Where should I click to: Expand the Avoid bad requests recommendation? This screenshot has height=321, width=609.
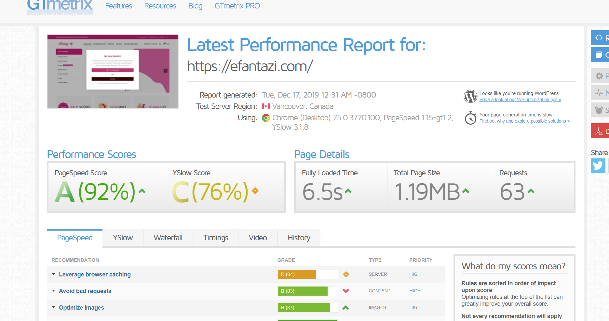[x=54, y=291]
